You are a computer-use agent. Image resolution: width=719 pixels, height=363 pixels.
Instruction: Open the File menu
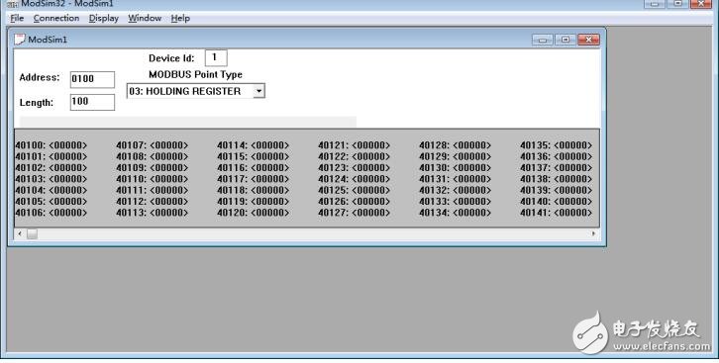[x=17, y=19]
